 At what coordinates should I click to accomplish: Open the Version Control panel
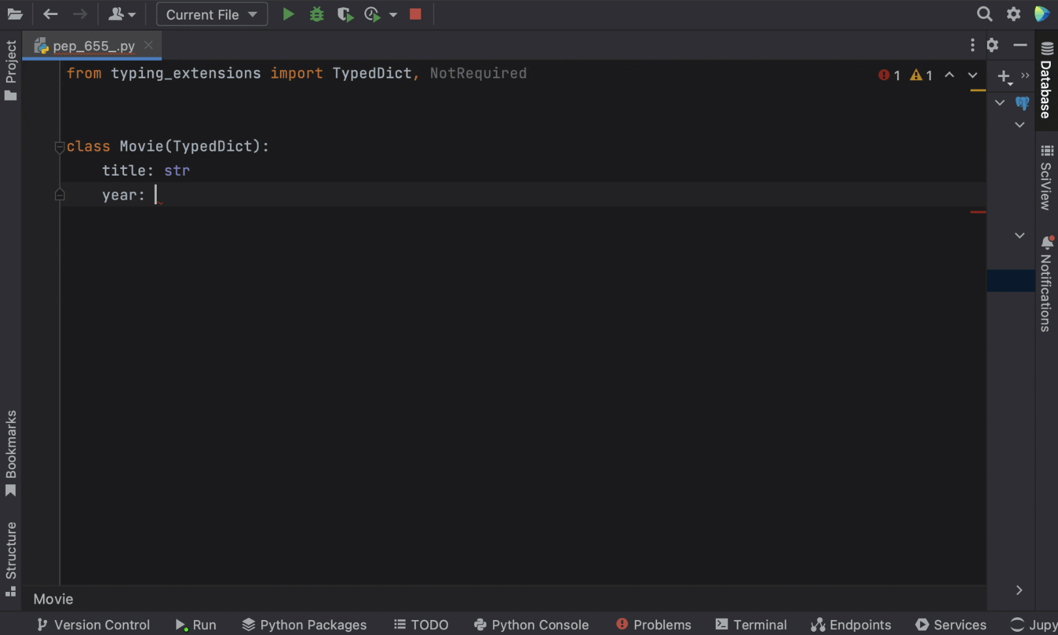click(93, 625)
